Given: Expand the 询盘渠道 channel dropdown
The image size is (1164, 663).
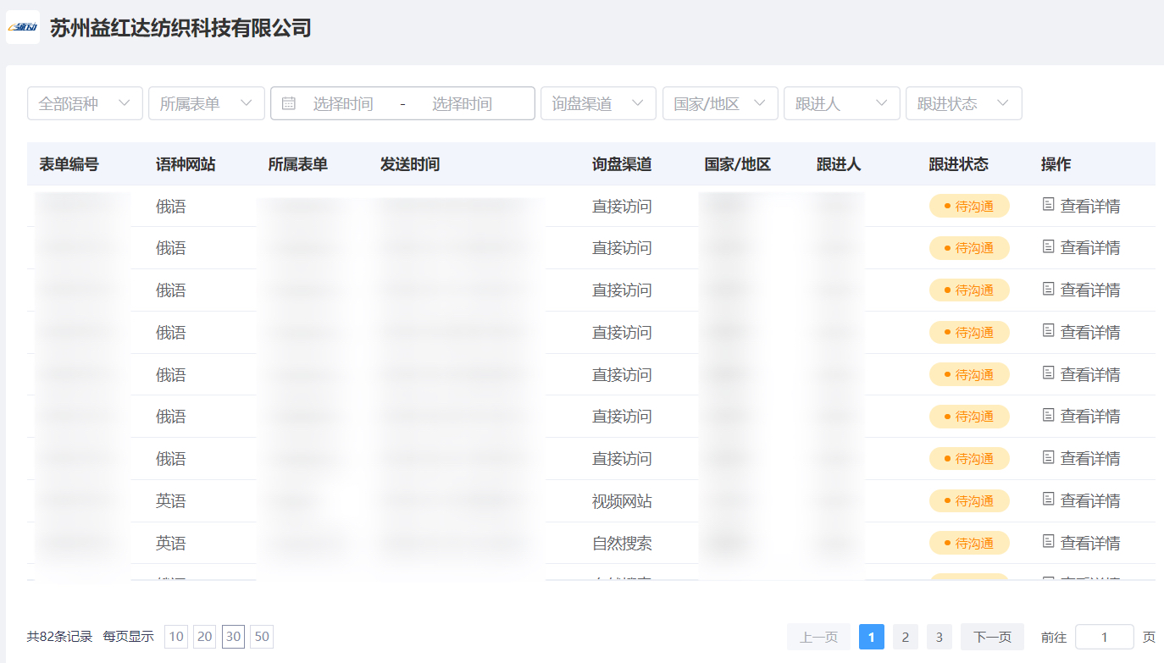Looking at the screenshot, I should (598, 102).
